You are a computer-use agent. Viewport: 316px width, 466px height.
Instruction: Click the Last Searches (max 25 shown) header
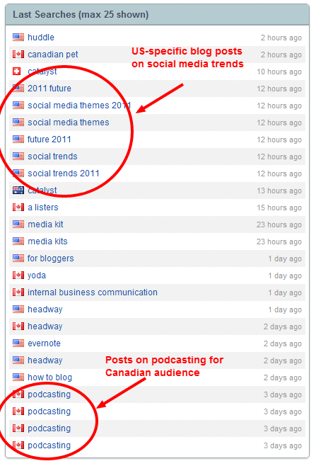pos(157,14)
